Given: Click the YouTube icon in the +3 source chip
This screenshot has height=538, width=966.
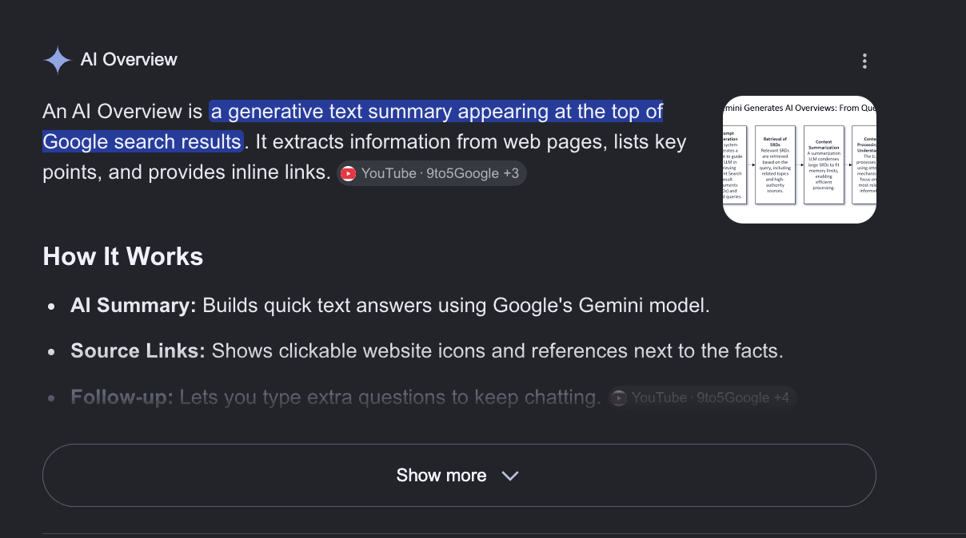Looking at the screenshot, I should point(349,173).
